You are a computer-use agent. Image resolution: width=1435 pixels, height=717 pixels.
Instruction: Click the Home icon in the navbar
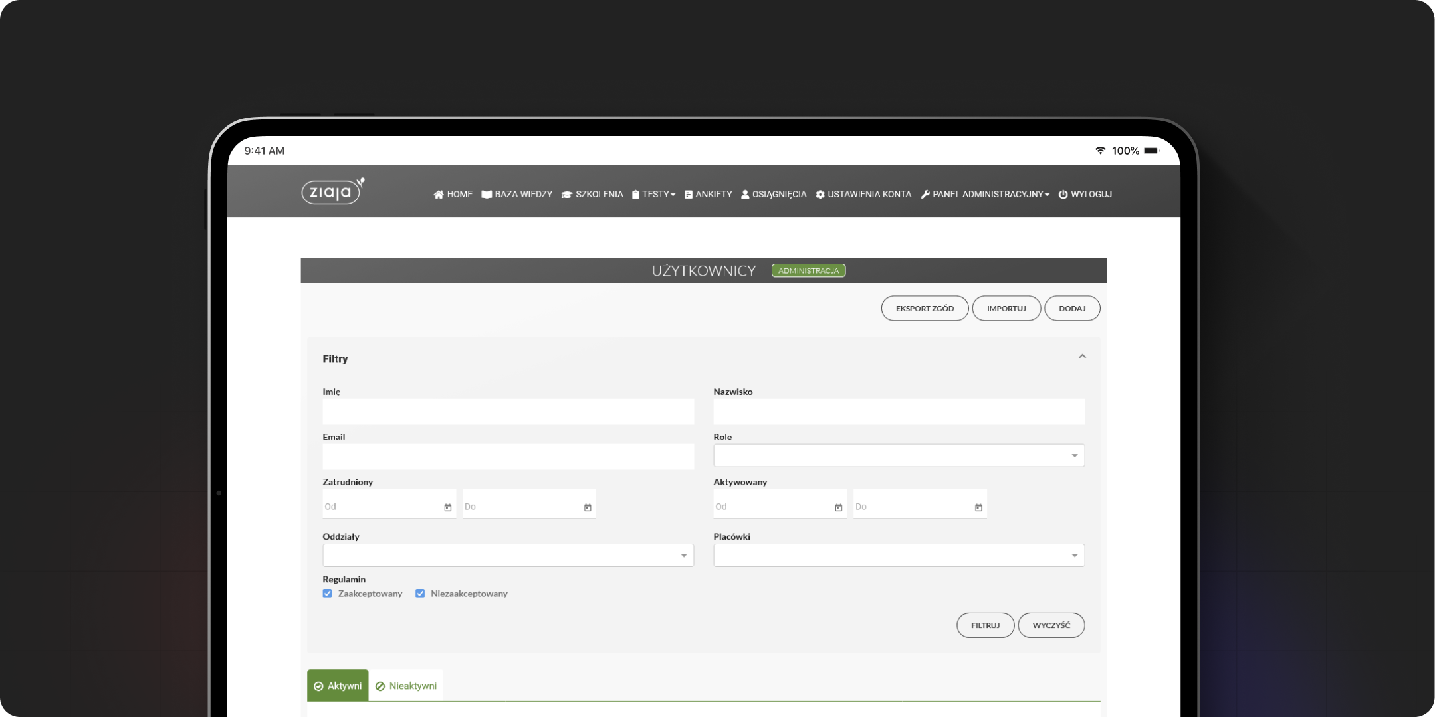point(439,194)
